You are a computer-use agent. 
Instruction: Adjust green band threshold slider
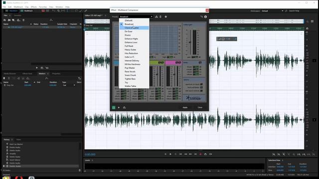(x=157, y=75)
